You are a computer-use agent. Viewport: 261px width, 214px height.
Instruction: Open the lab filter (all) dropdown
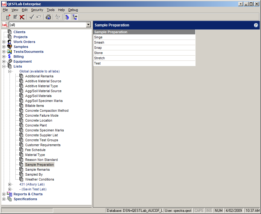(x=89, y=25)
